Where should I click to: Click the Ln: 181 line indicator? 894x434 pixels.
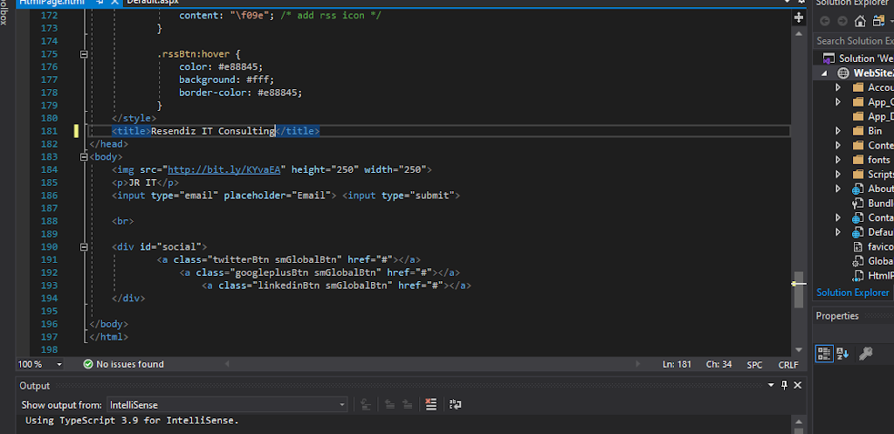(x=677, y=364)
